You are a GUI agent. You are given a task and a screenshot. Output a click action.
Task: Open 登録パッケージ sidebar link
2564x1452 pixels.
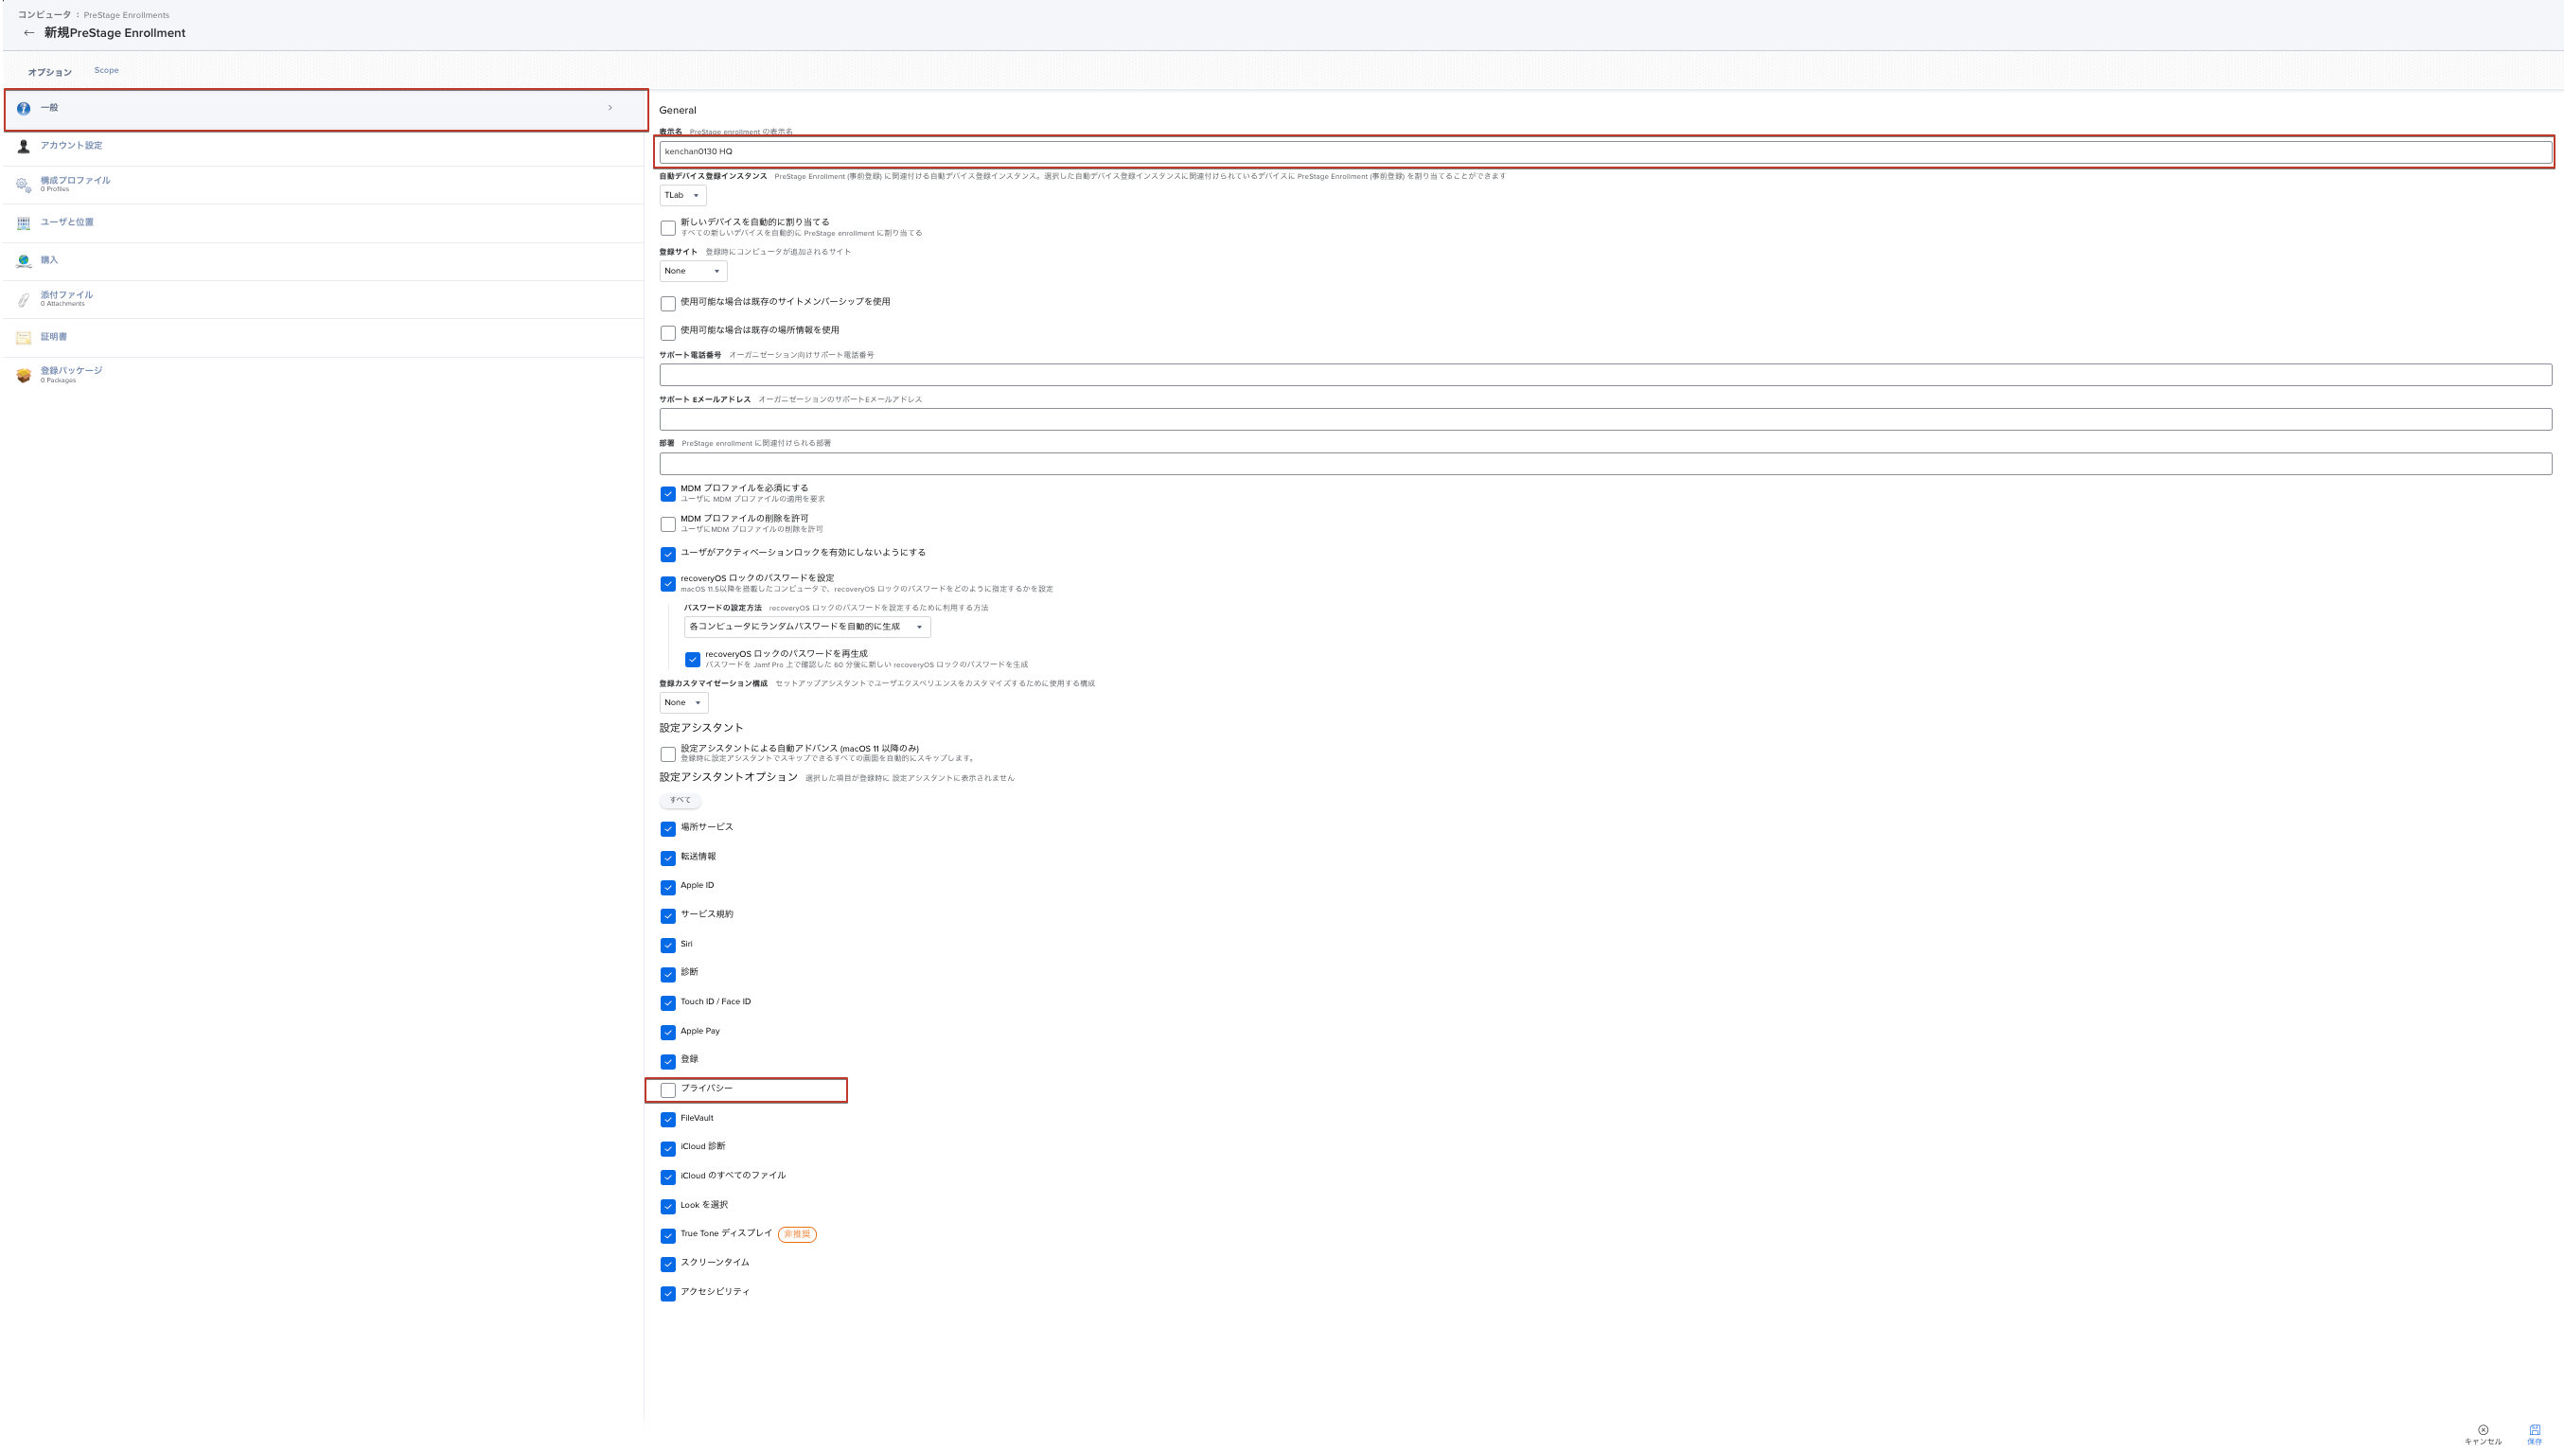pyautogui.click(x=71, y=371)
